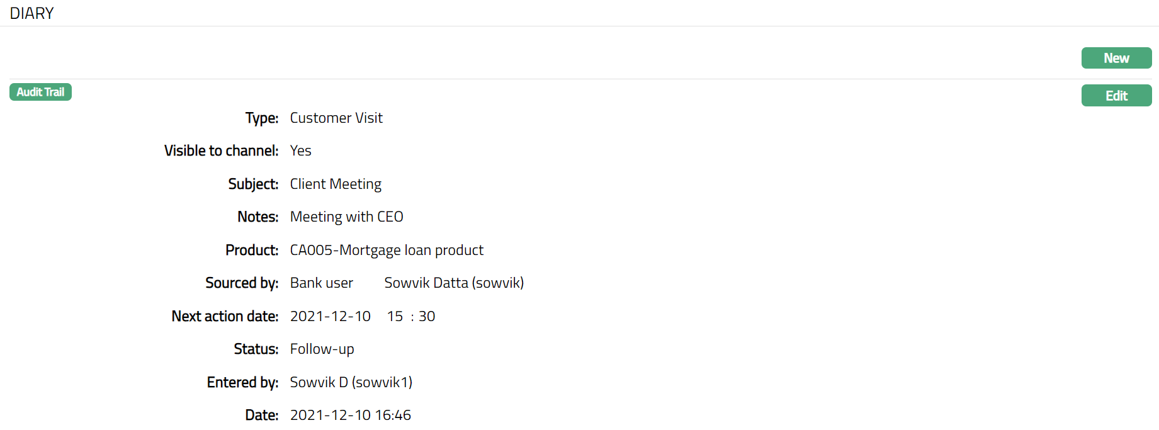Click the hour value 15
Screen dimensions: 1159x430
point(395,316)
